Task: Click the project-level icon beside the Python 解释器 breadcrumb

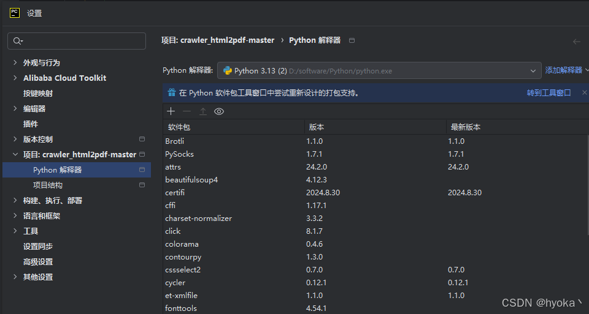Action: point(352,40)
